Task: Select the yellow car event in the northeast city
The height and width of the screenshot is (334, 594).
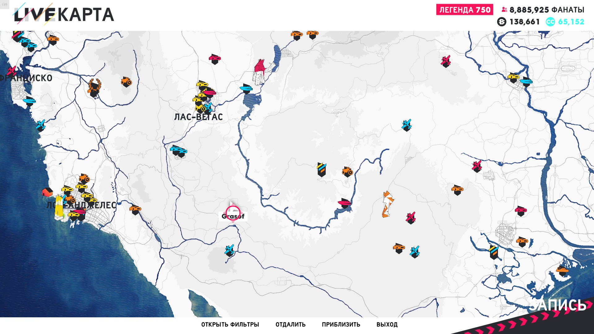Action: click(x=513, y=78)
